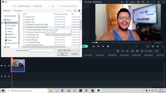Open the audio mixer icon

click(133, 51)
